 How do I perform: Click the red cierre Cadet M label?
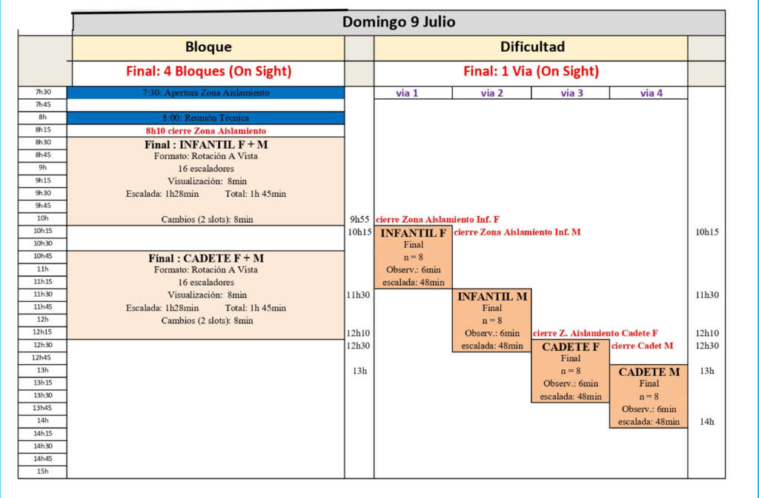click(642, 346)
